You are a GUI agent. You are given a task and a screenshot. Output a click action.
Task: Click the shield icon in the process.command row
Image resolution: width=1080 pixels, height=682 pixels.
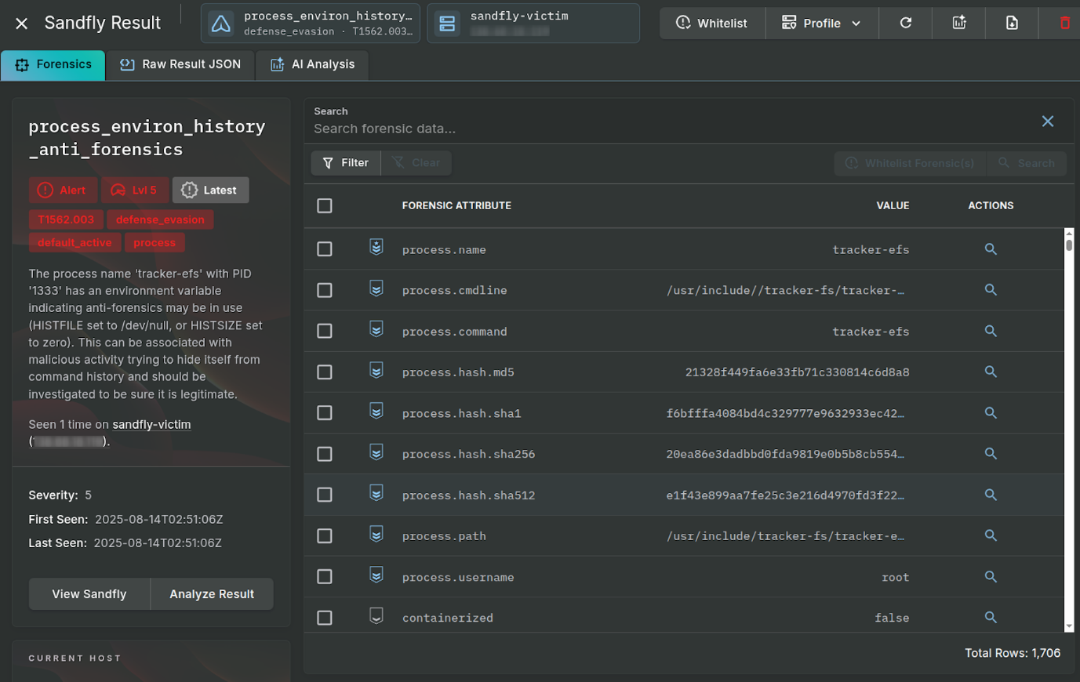click(376, 329)
